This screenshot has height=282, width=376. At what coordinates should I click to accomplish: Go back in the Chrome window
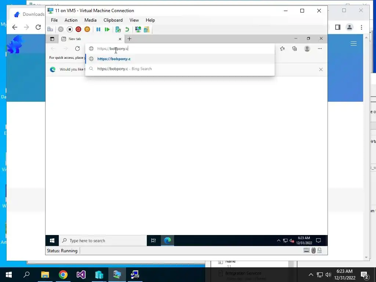(15, 27)
